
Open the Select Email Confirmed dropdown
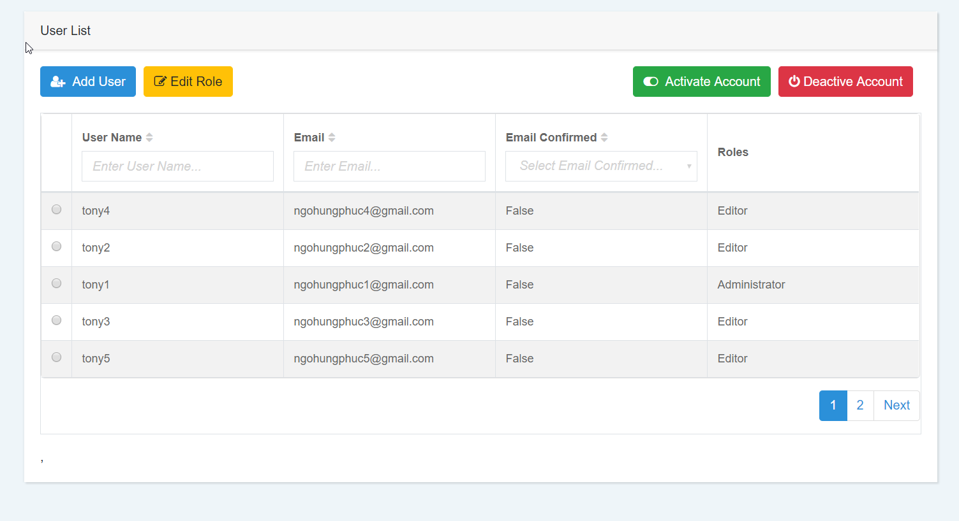click(601, 166)
